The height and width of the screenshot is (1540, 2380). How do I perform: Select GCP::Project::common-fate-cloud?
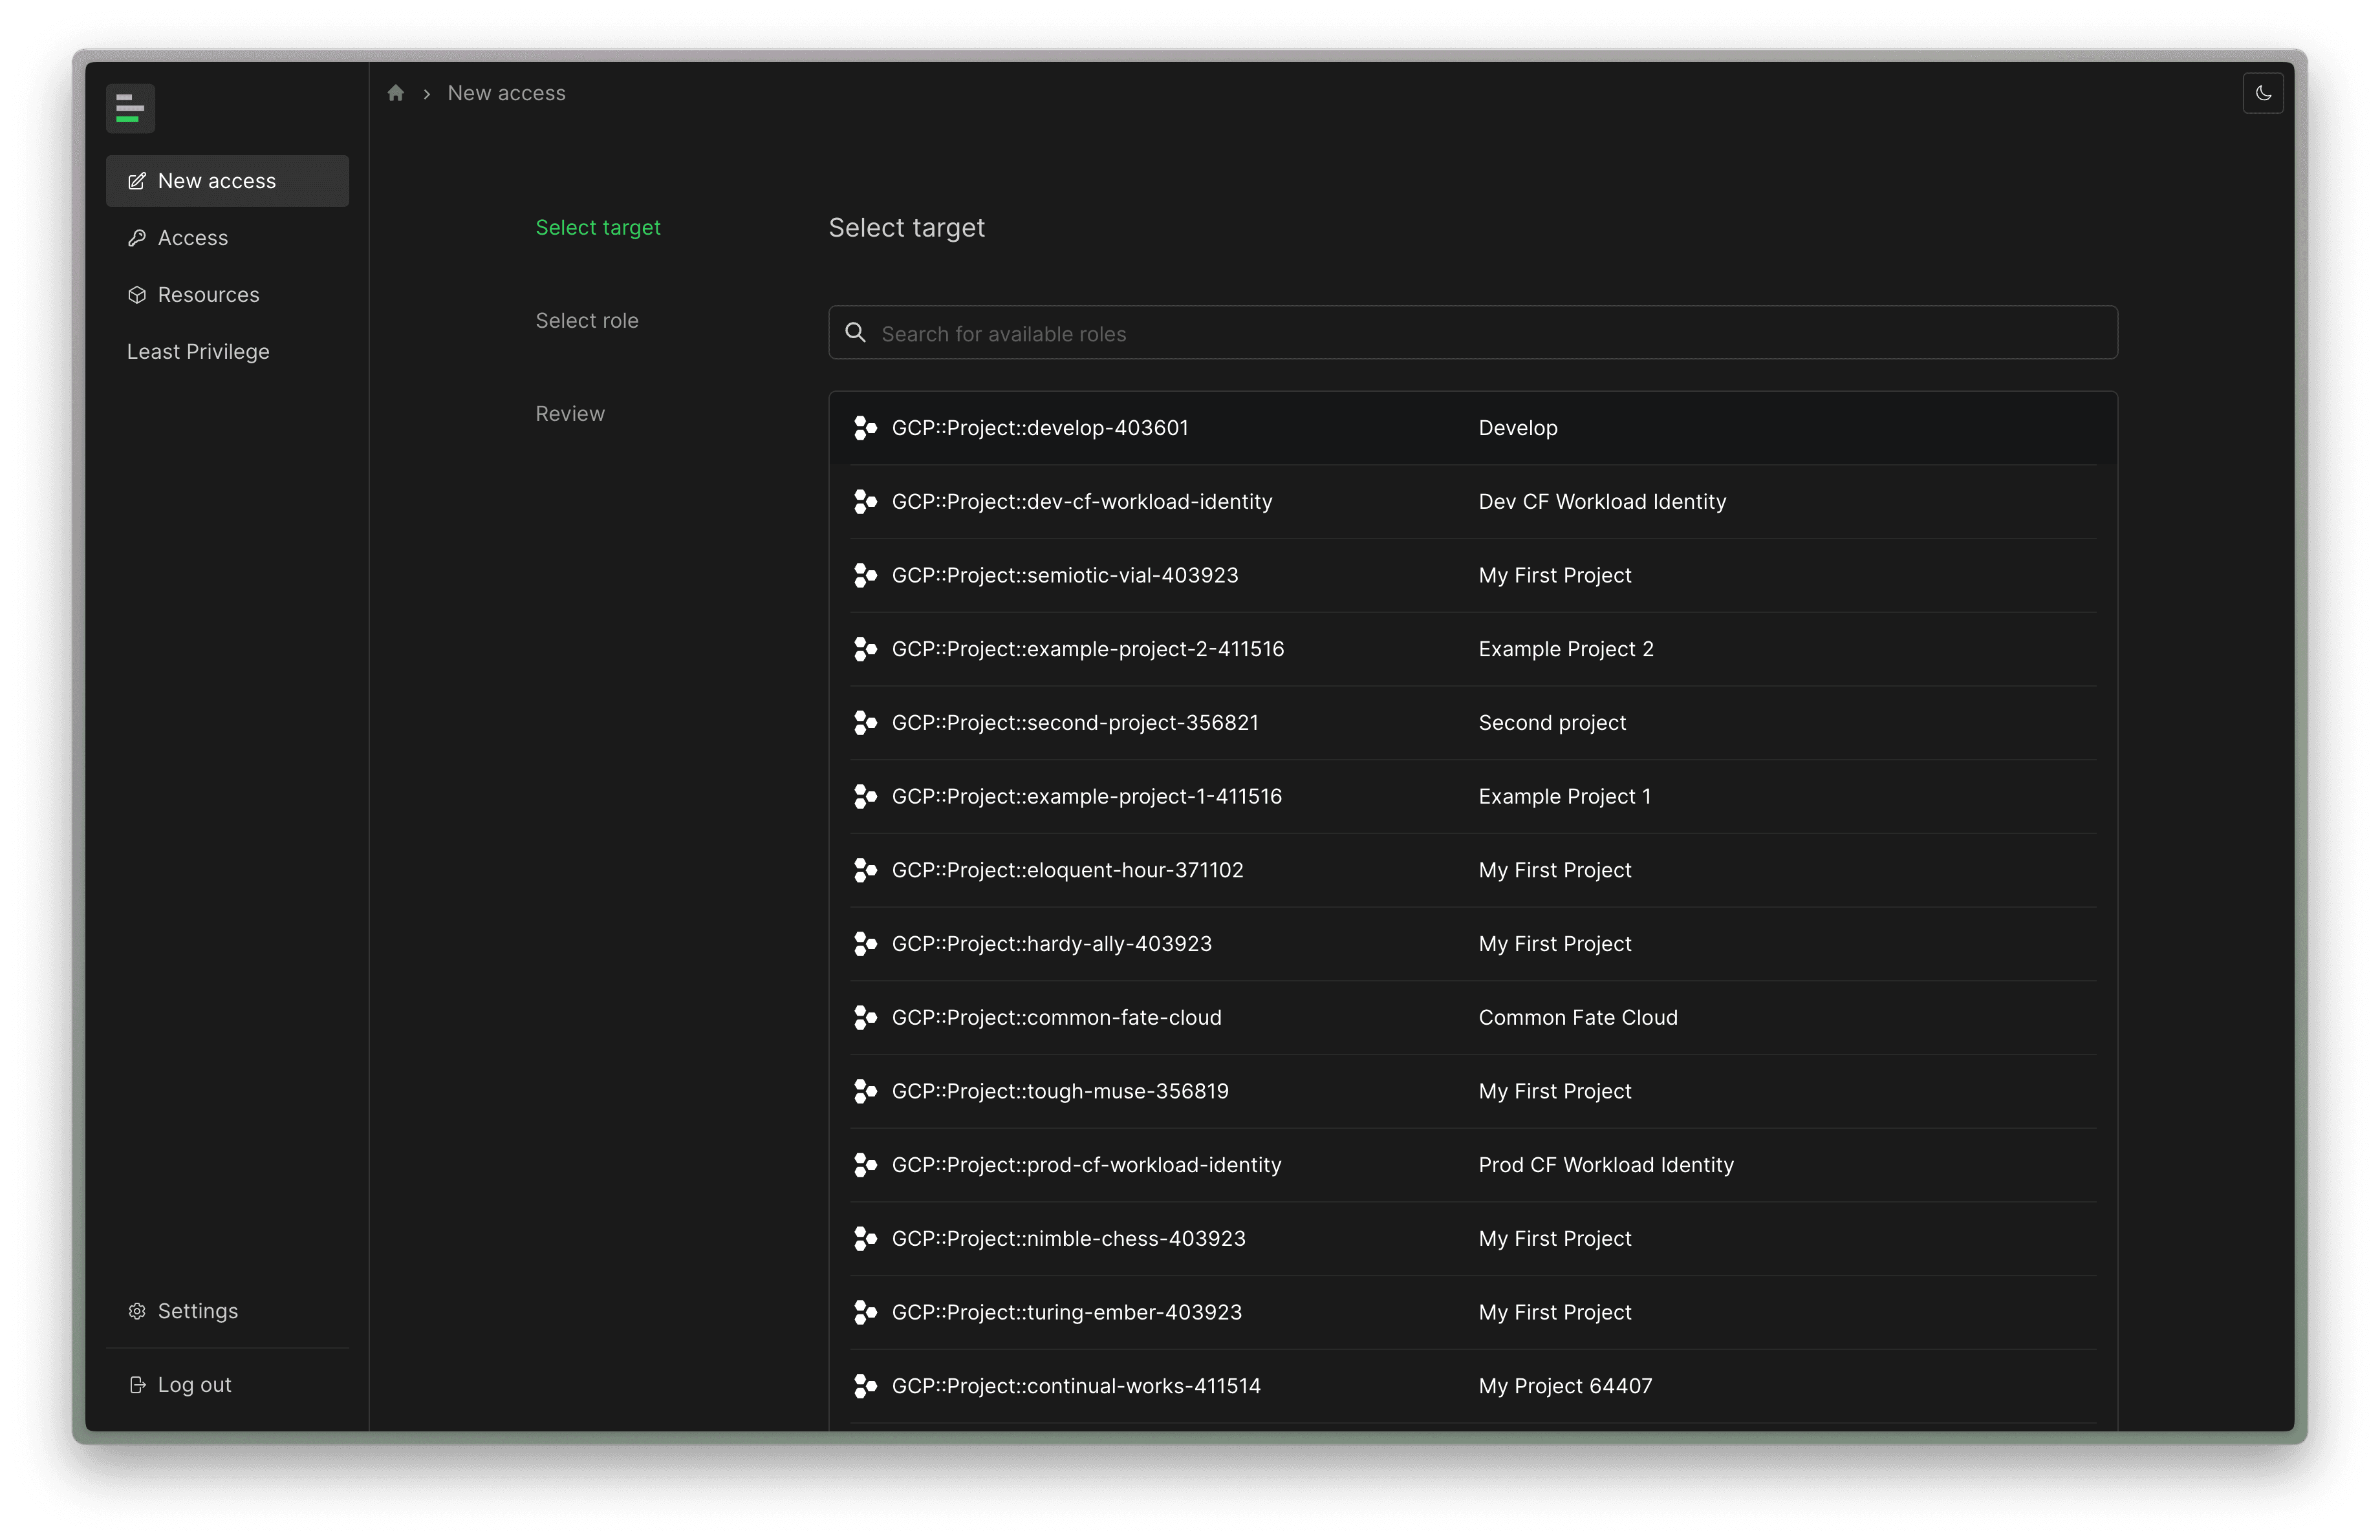coord(1473,1018)
